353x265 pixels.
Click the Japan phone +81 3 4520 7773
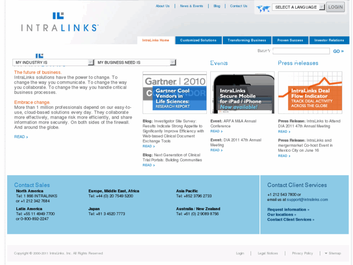point(110,214)
